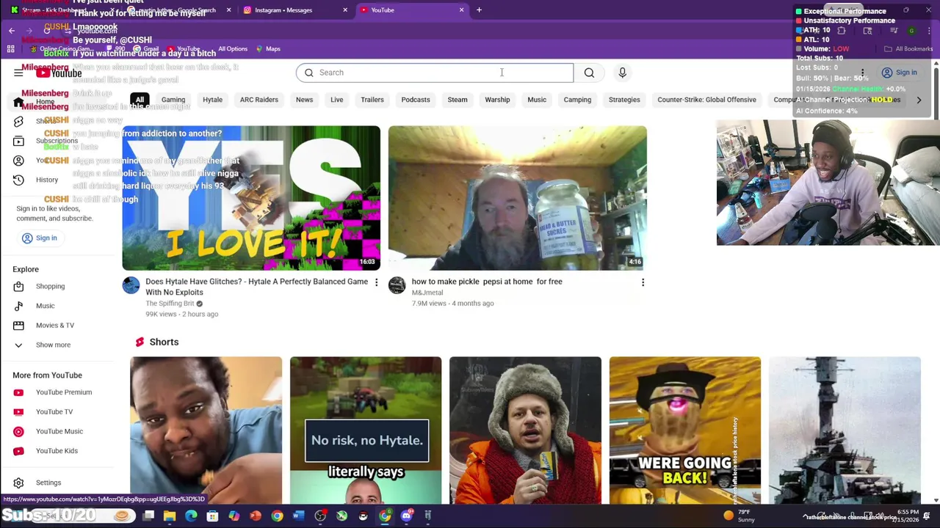Open The Spiffing Brit channel name link

click(x=170, y=304)
